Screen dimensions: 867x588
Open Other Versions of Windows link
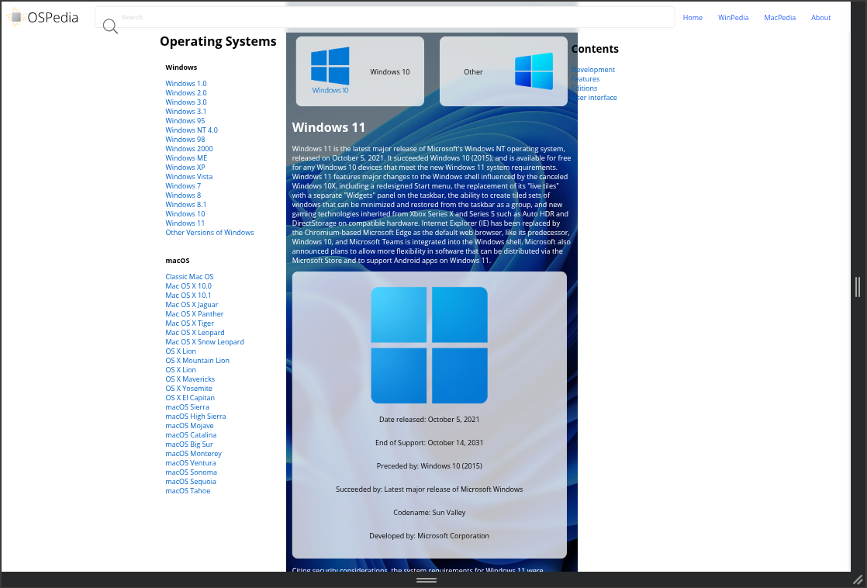point(209,233)
